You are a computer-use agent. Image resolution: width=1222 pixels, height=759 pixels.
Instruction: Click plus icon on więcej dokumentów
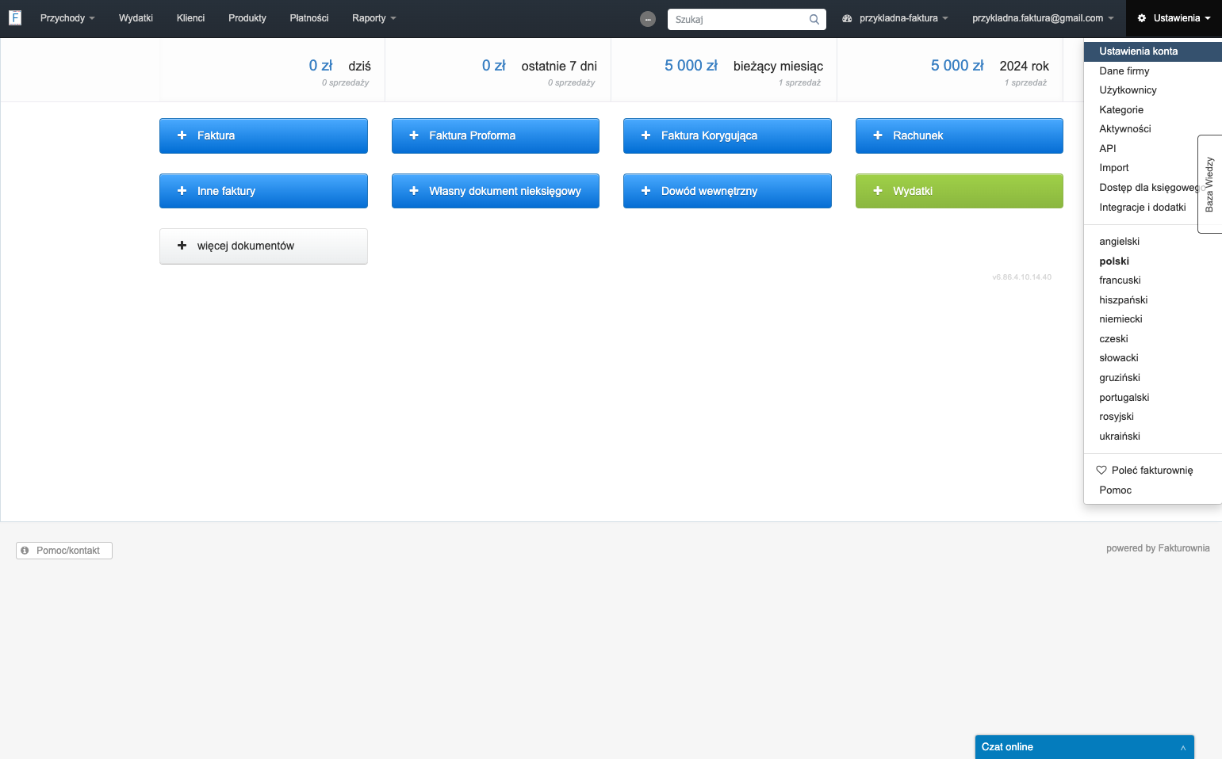182,246
